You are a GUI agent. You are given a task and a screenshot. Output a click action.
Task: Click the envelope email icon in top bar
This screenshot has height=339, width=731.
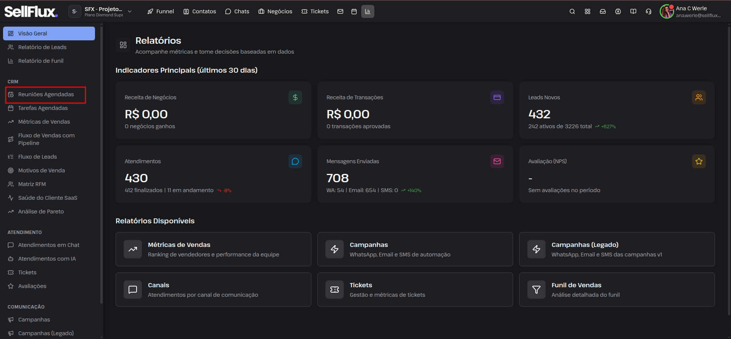340,11
